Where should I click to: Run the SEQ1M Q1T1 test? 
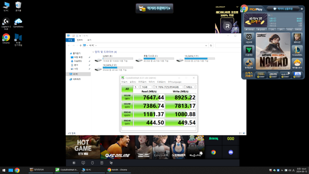[x=127, y=106]
